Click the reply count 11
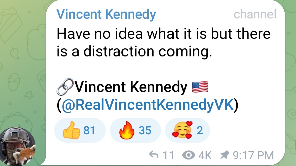The image size is (296, 166). (168, 155)
